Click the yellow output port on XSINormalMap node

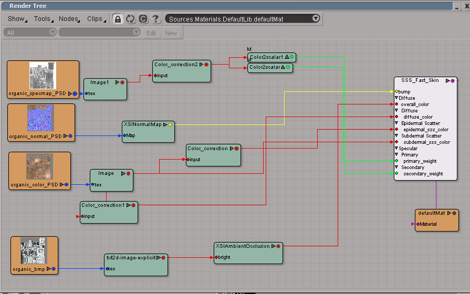pyautogui.click(x=170, y=125)
